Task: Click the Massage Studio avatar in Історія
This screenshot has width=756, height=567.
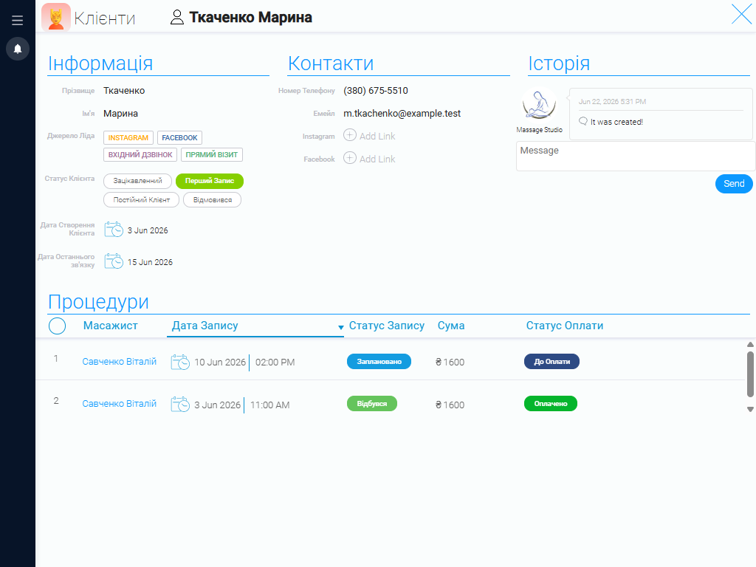Action: [539, 105]
